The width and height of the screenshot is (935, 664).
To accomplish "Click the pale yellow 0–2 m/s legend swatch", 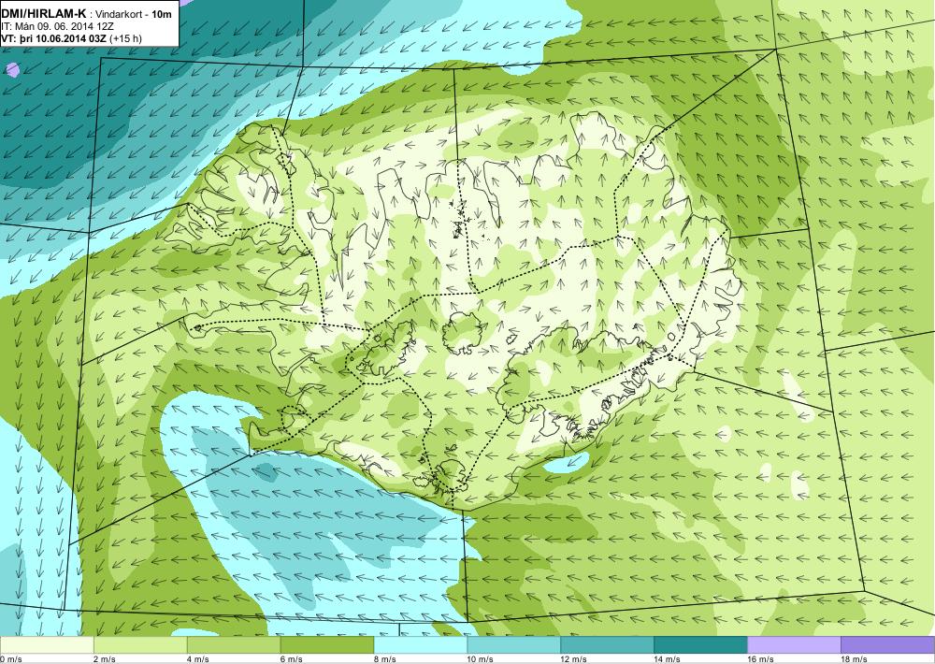I will (x=47, y=645).
